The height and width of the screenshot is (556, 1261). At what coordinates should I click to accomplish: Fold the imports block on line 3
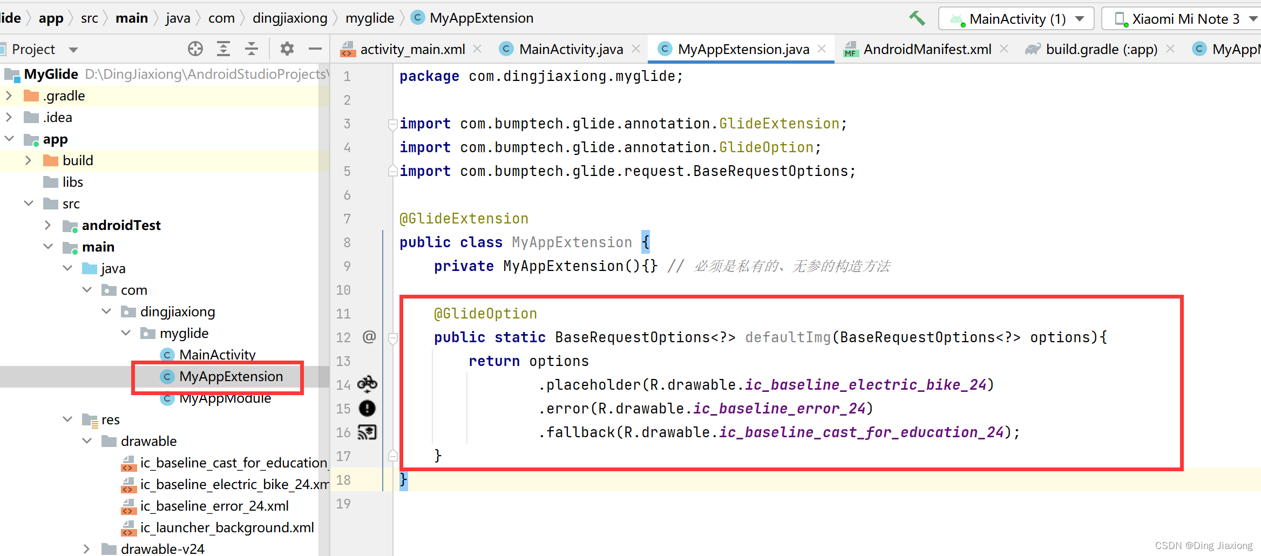[392, 124]
